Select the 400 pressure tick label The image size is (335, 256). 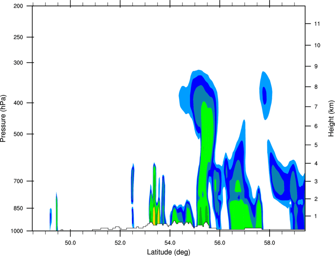[19, 103]
